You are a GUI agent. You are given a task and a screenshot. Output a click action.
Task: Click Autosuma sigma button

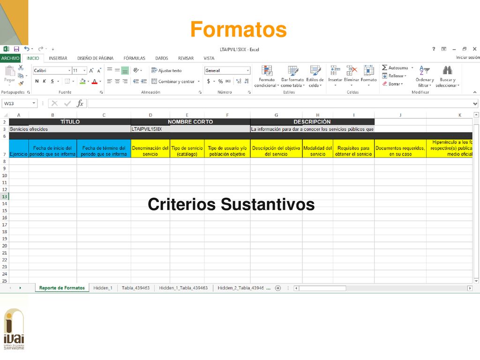click(395, 67)
